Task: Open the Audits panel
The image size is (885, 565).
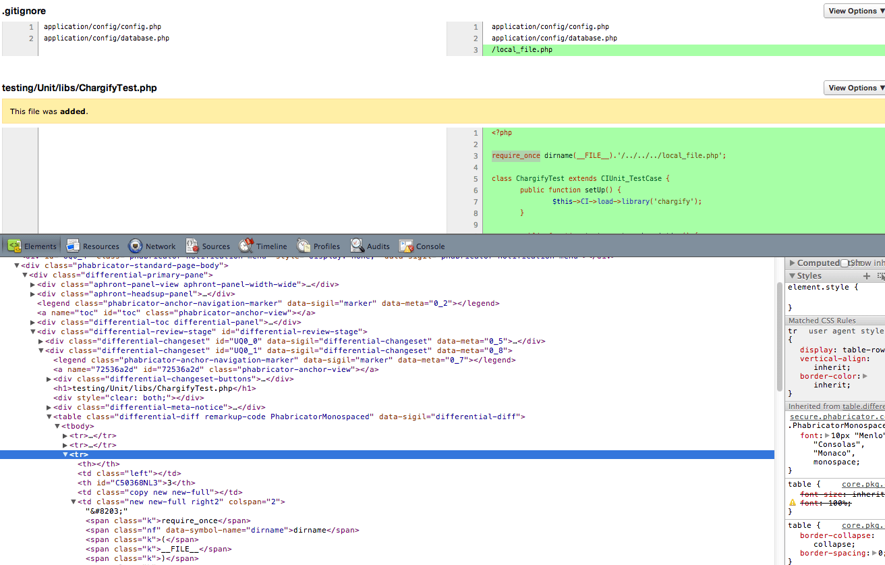Action: (x=370, y=246)
